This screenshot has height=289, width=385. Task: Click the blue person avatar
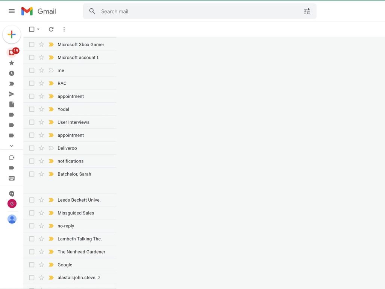[12, 219]
